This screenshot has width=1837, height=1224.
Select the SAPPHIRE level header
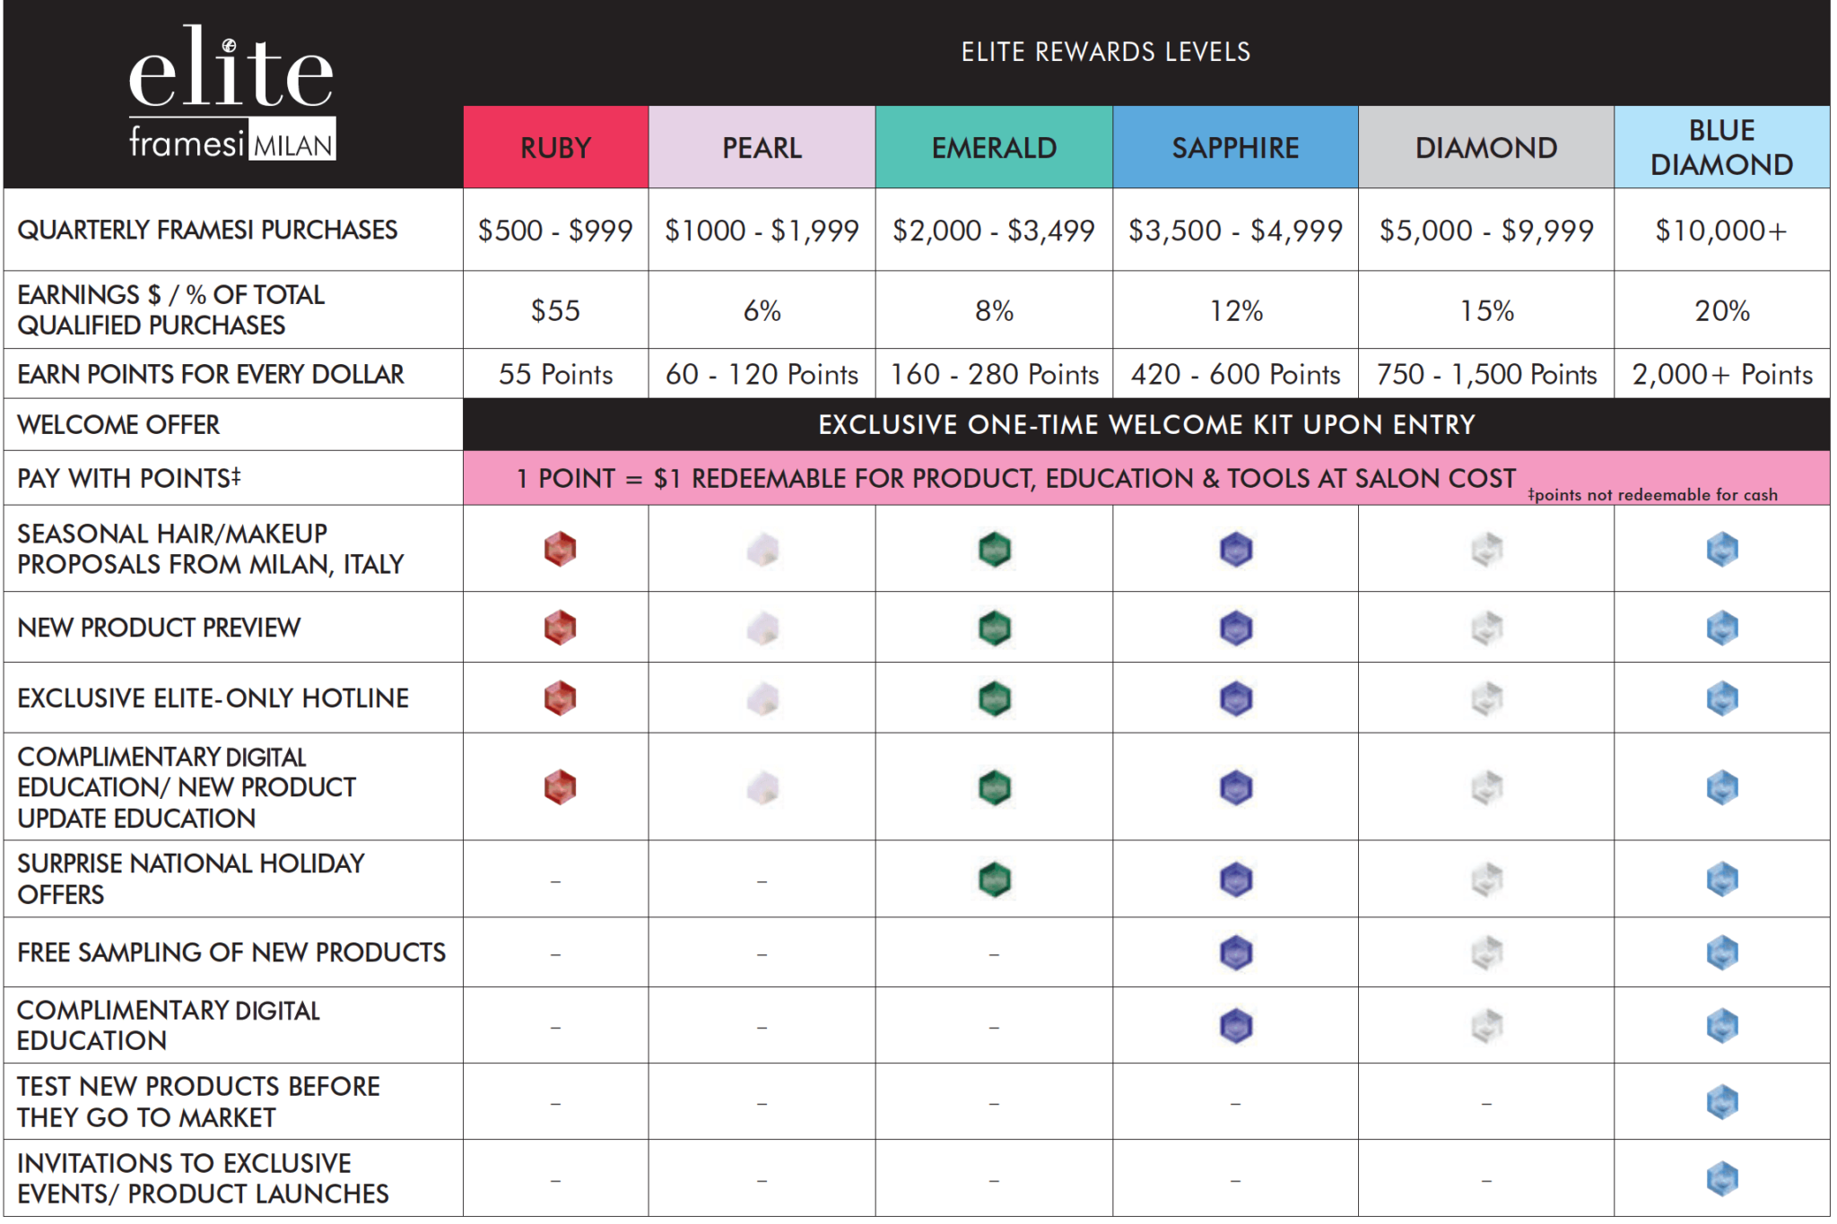click(x=1235, y=148)
